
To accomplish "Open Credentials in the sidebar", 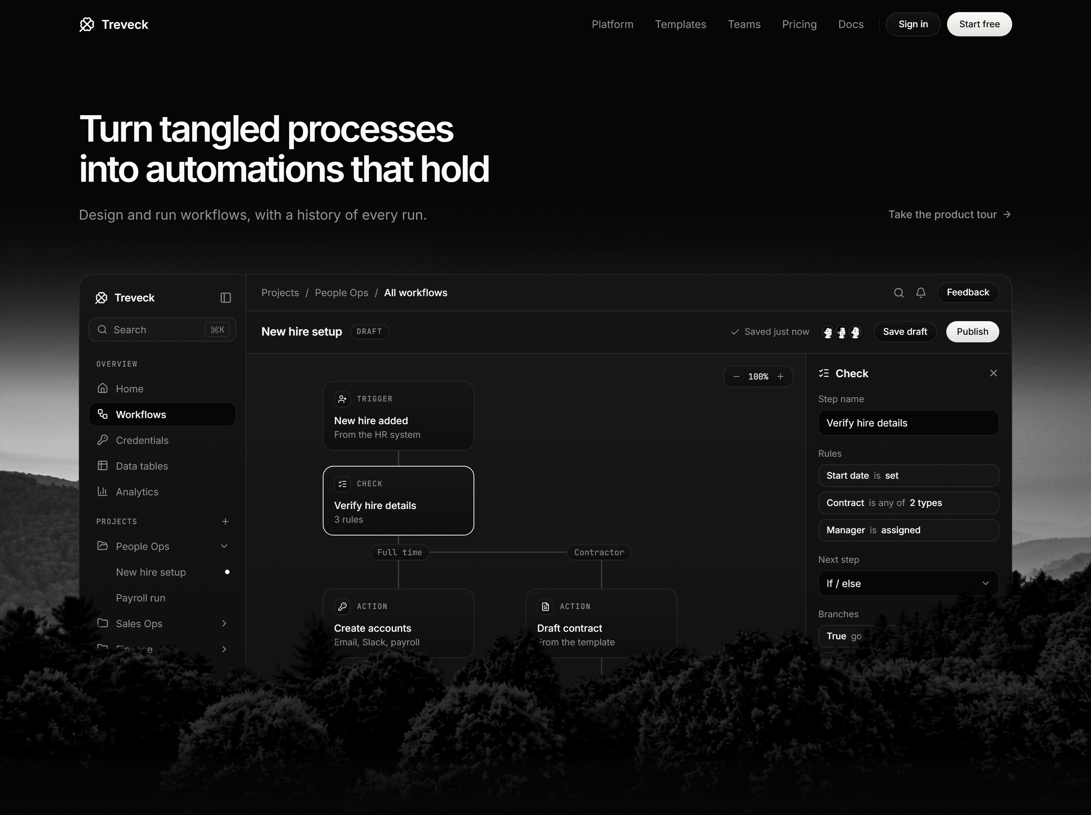I will tap(162, 440).
